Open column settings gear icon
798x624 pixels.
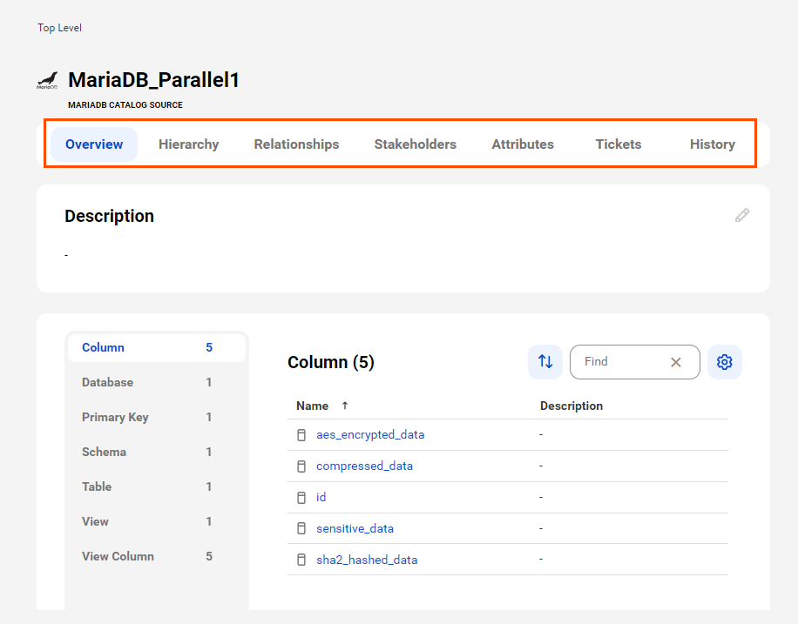[724, 361]
